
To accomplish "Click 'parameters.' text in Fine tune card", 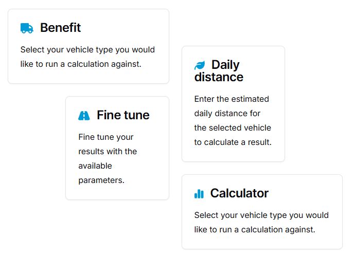I will pyautogui.click(x=101, y=180).
